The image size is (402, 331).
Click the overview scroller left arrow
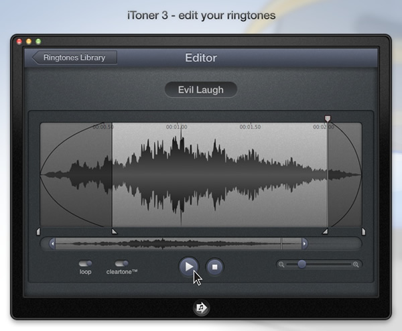(52, 244)
